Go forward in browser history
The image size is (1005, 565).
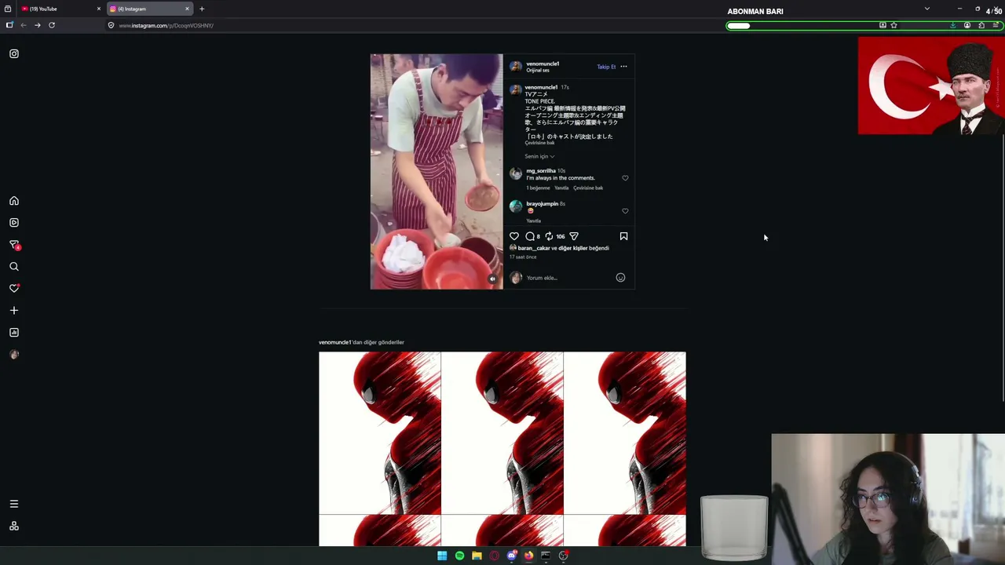pyautogui.click(x=37, y=25)
